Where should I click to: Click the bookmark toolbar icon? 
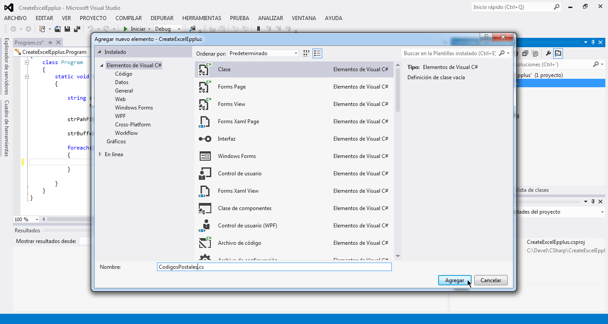[259, 29]
